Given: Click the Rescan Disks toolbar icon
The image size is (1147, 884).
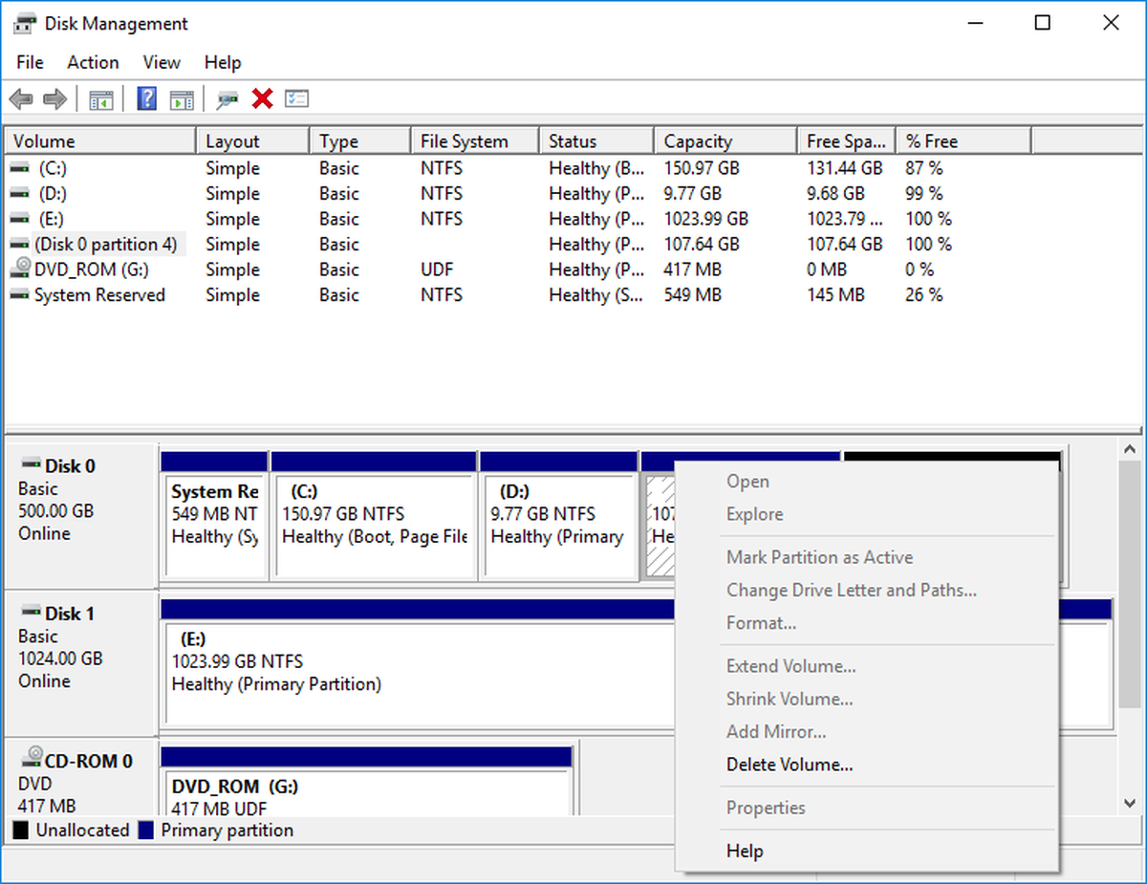Looking at the screenshot, I should 227,98.
